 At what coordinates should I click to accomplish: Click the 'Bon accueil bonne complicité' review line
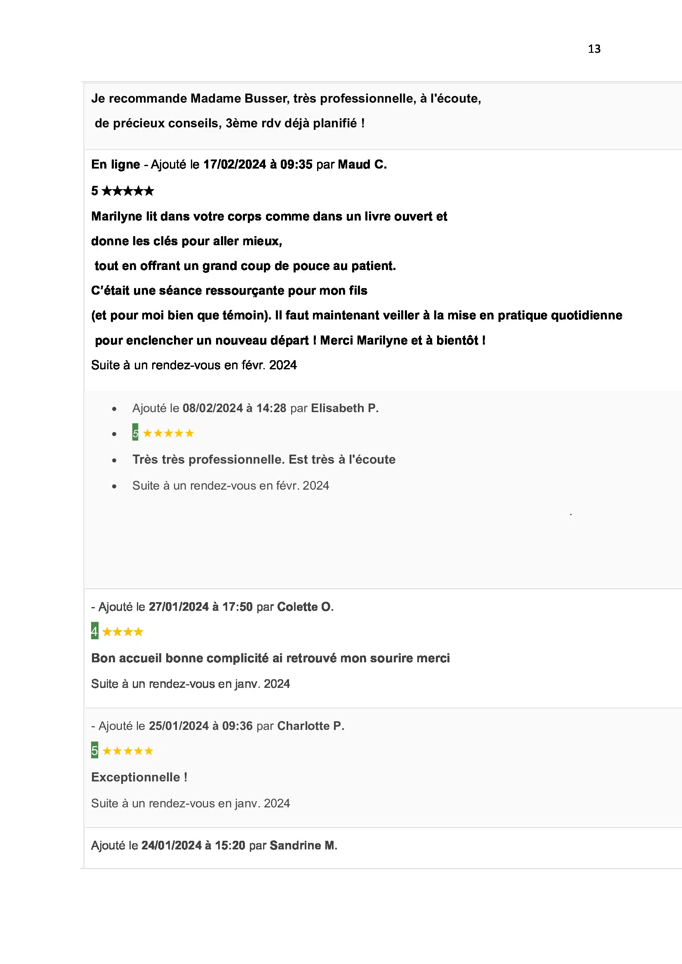tap(270, 658)
